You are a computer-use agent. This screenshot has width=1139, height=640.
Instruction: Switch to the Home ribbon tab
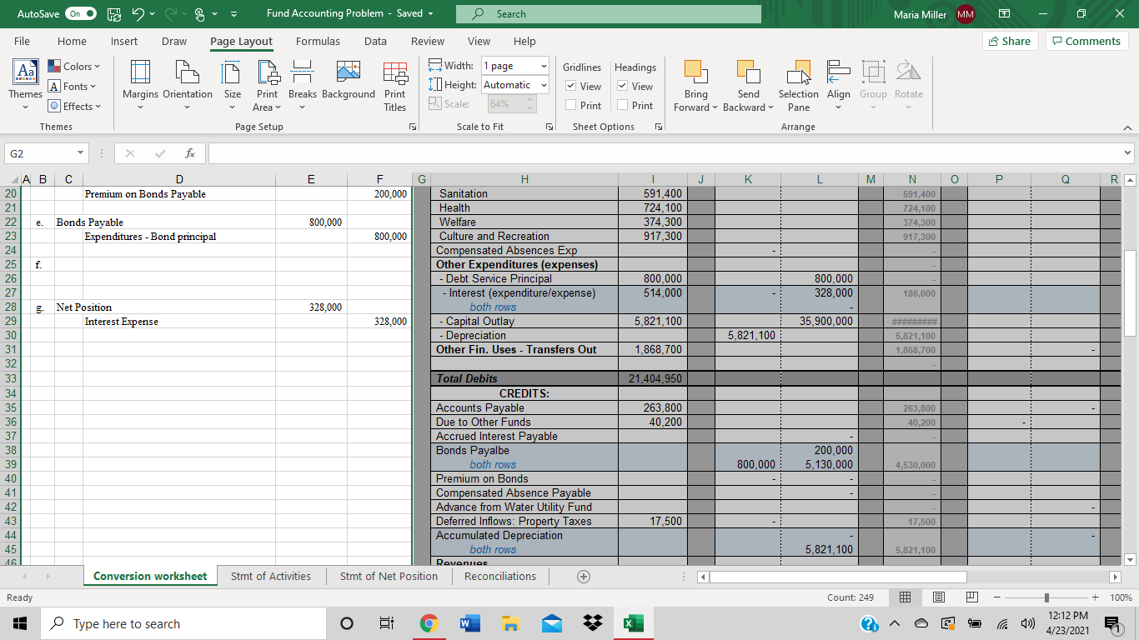(72, 41)
